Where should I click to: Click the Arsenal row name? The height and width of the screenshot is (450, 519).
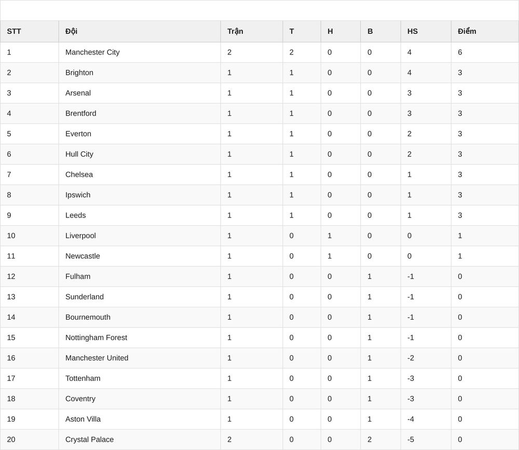pos(78,93)
